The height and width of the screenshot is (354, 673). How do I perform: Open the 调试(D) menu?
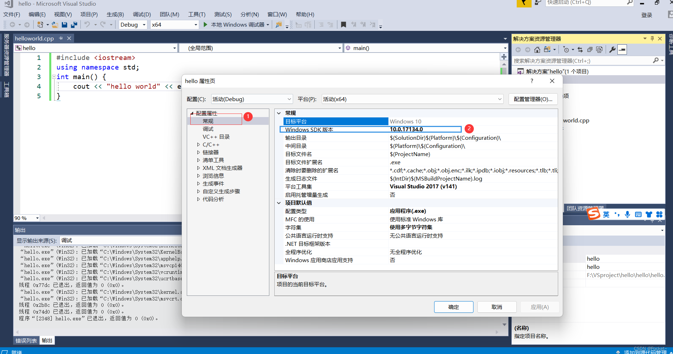pos(142,14)
